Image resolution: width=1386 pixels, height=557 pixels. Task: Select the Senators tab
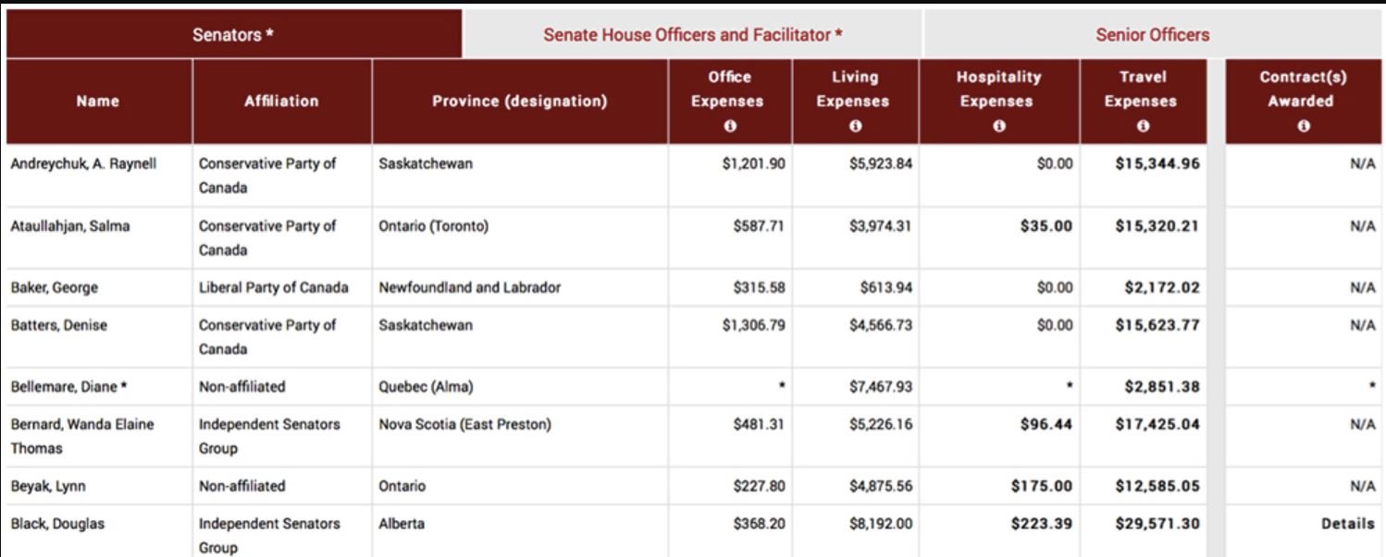click(x=234, y=36)
